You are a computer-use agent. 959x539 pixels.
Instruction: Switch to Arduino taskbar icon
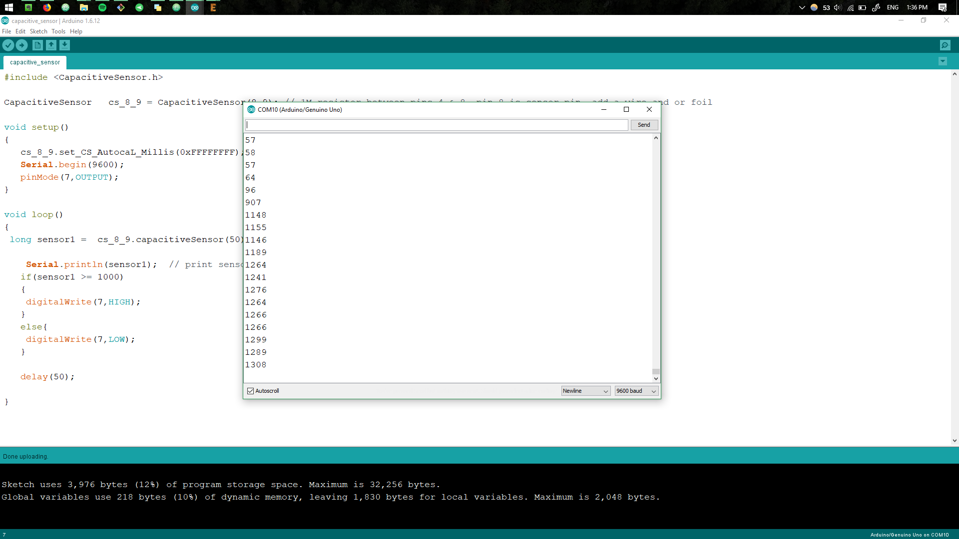[195, 7]
